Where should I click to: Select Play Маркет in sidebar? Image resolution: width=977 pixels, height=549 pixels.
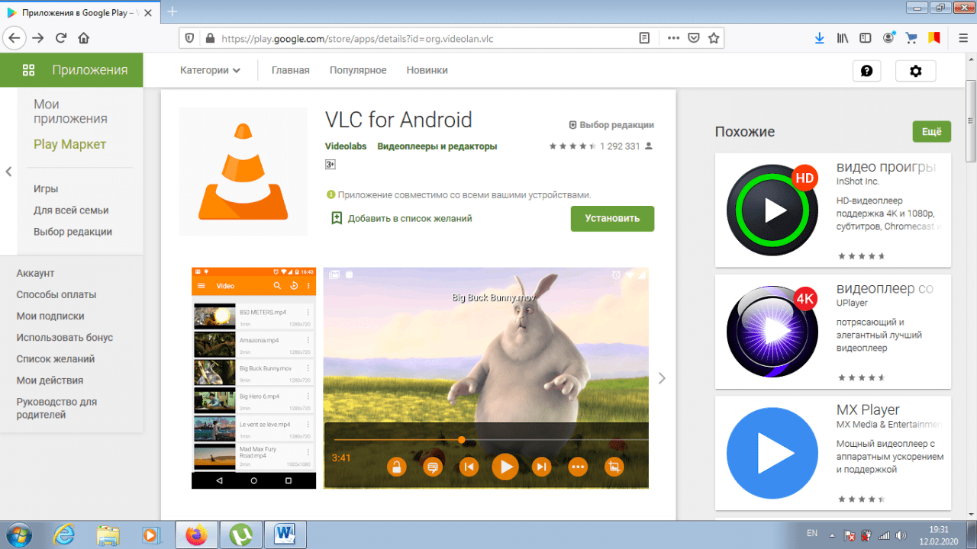point(69,145)
